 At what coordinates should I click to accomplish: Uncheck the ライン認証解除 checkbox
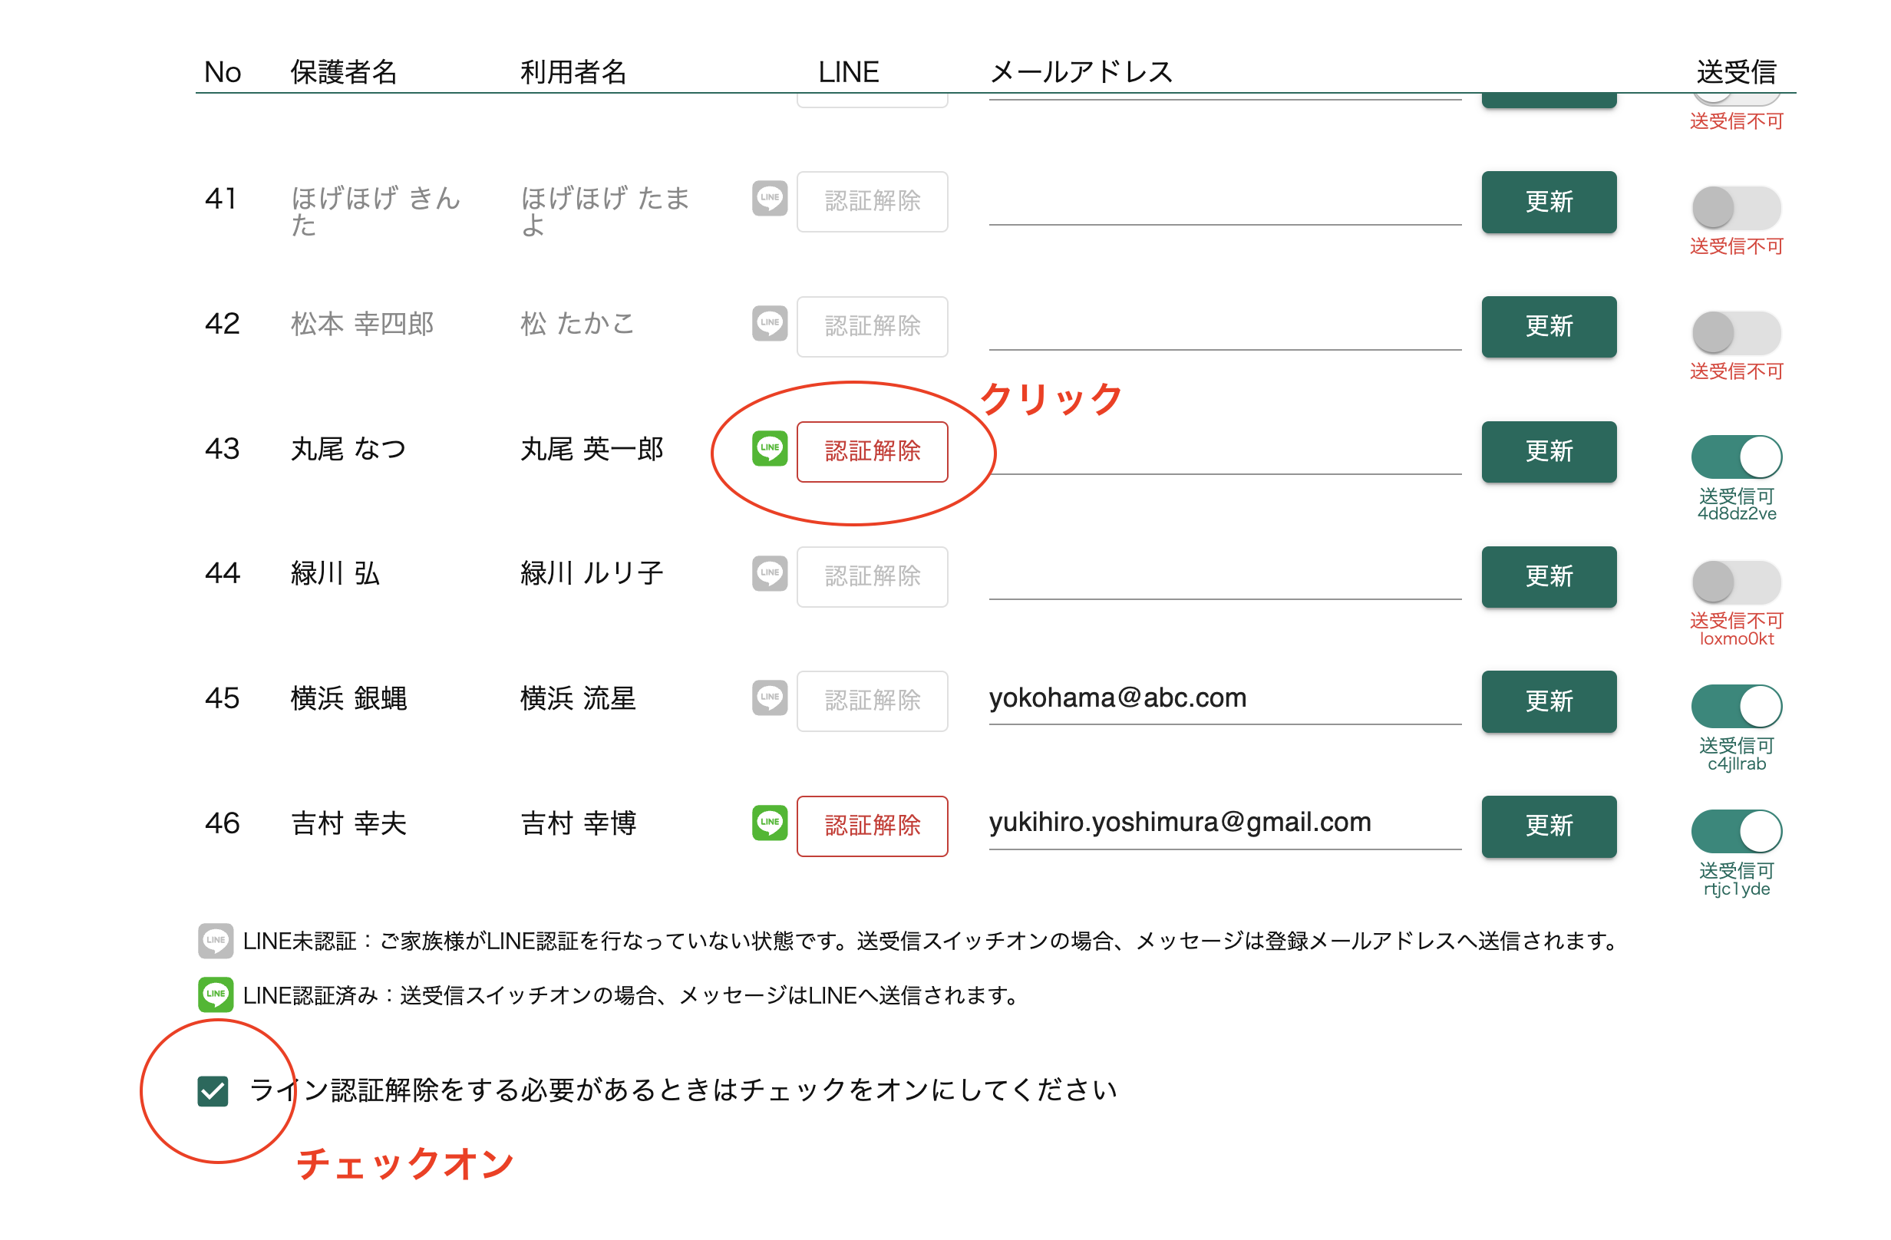[213, 1090]
